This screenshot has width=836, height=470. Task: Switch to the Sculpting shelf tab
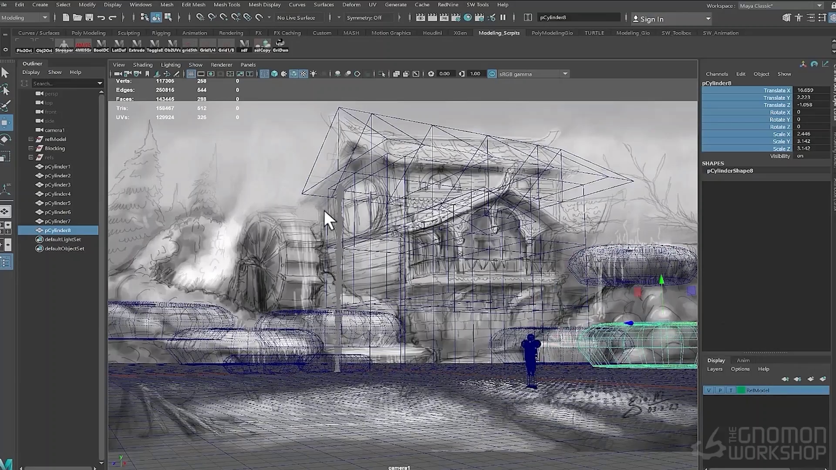129,33
